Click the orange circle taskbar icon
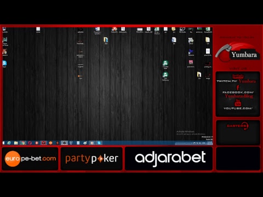Viewport: 263px width, 197px height. tap(50, 143)
